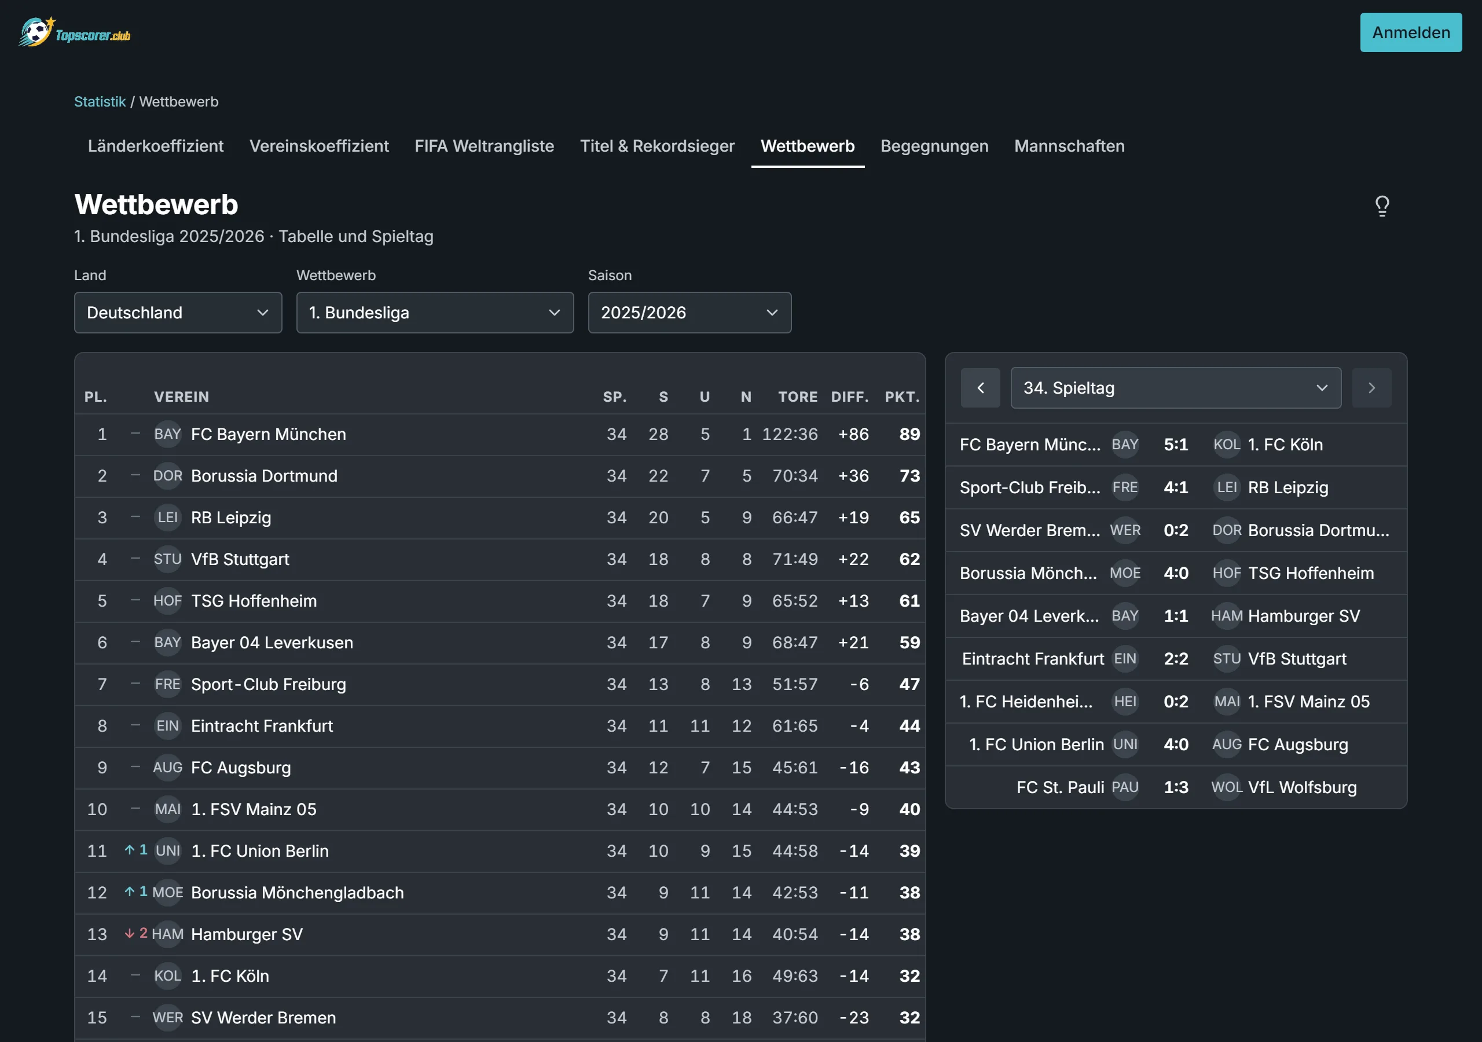
Task: Click the HOF badge beside TSG Hoffenheim in table
Action: point(168,601)
